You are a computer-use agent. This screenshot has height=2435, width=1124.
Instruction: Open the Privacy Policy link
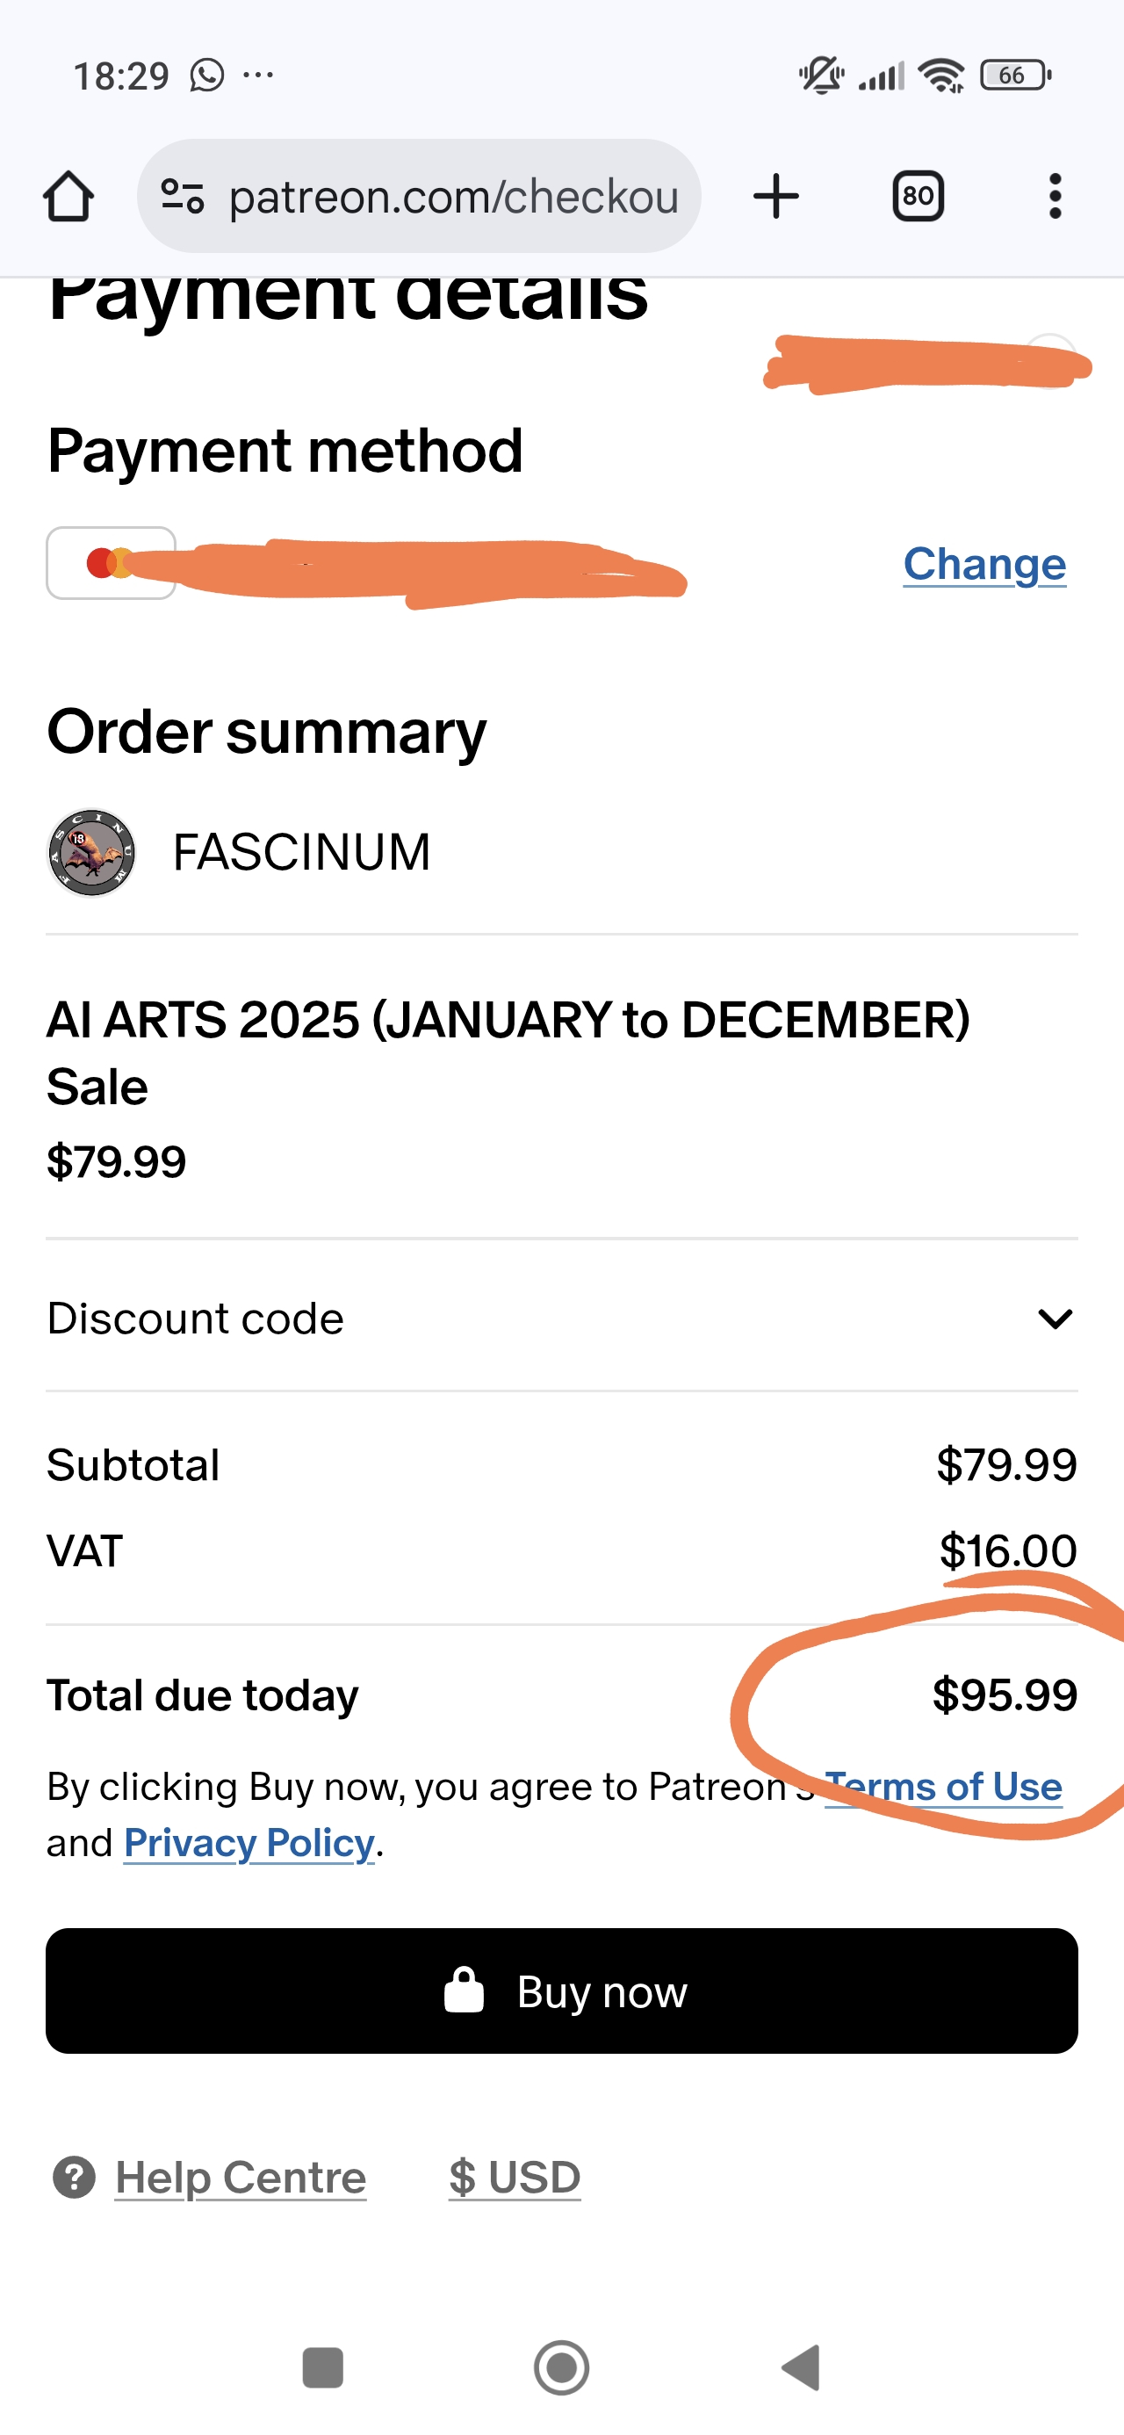[249, 1843]
